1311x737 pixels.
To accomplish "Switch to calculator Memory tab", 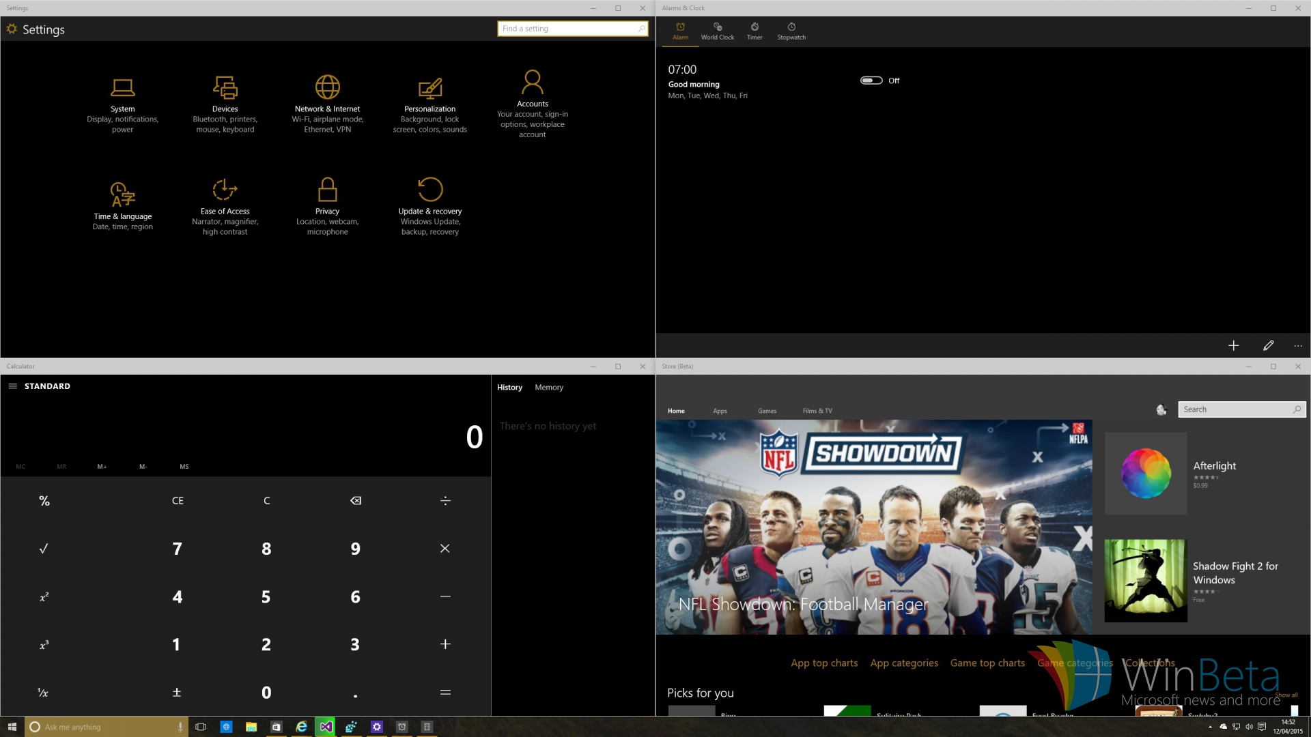I will [549, 387].
